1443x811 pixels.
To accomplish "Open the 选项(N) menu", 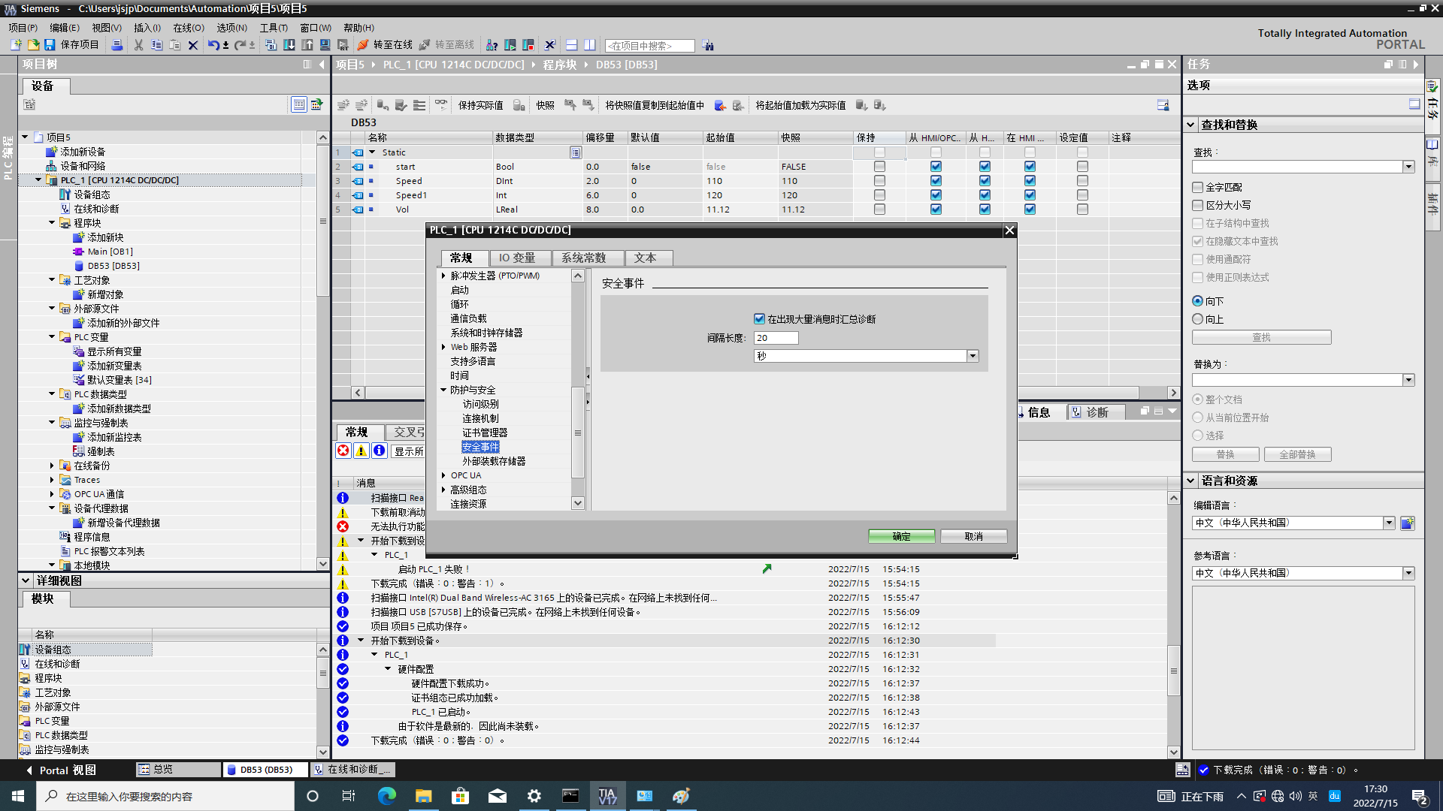I will point(232,27).
